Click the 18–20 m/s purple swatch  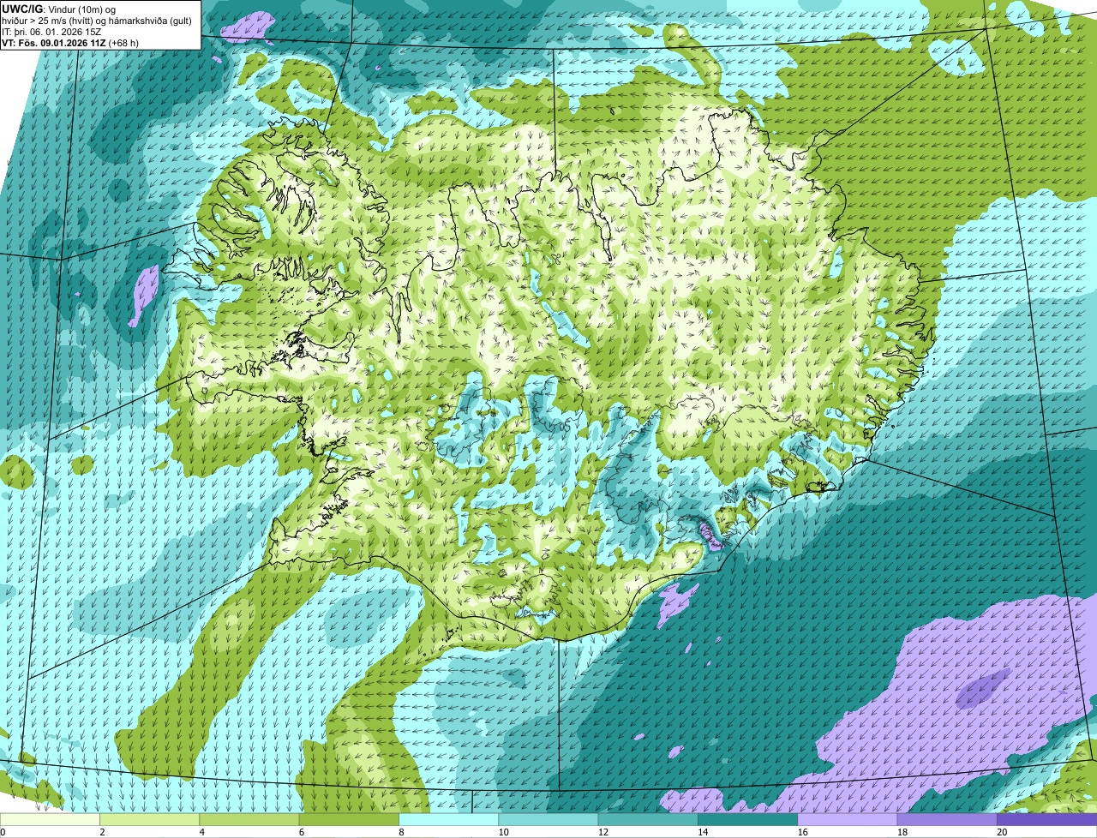point(945,819)
